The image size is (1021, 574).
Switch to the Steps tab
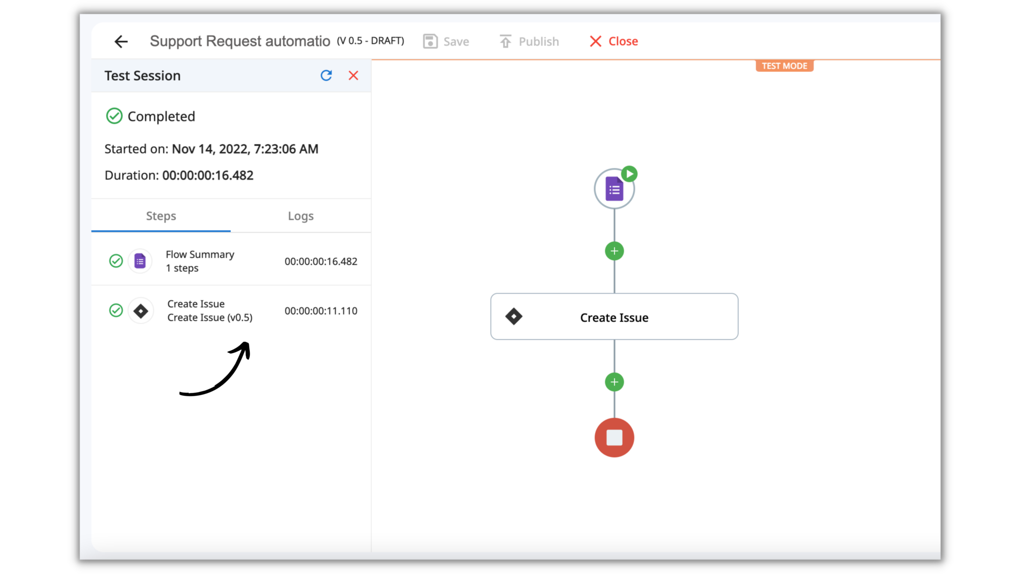161,216
